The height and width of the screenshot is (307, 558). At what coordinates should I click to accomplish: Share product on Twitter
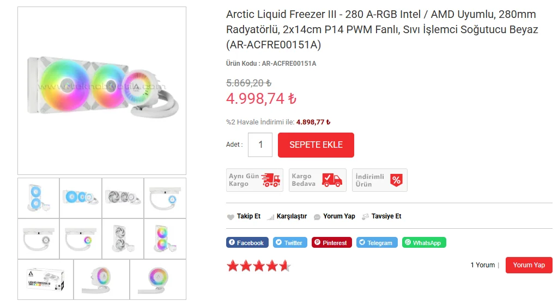pyautogui.click(x=290, y=243)
